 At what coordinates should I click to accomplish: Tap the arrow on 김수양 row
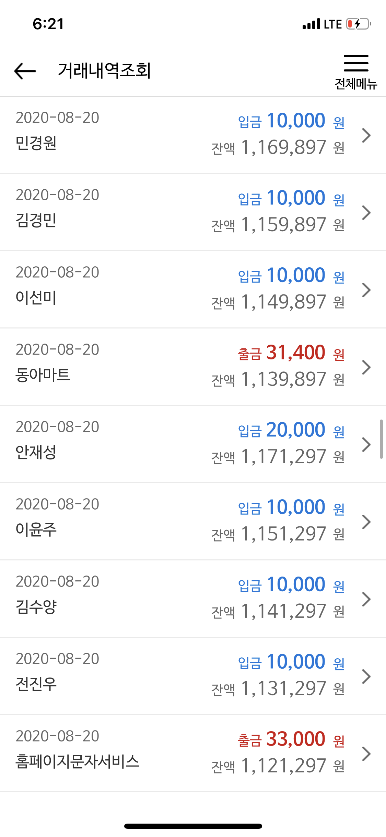(366, 599)
